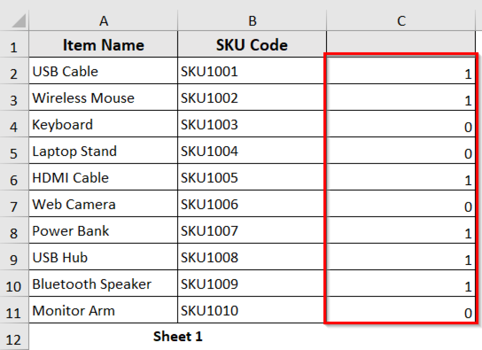
Task: Select the Wireless Mouse cell
Action: [x=103, y=98]
